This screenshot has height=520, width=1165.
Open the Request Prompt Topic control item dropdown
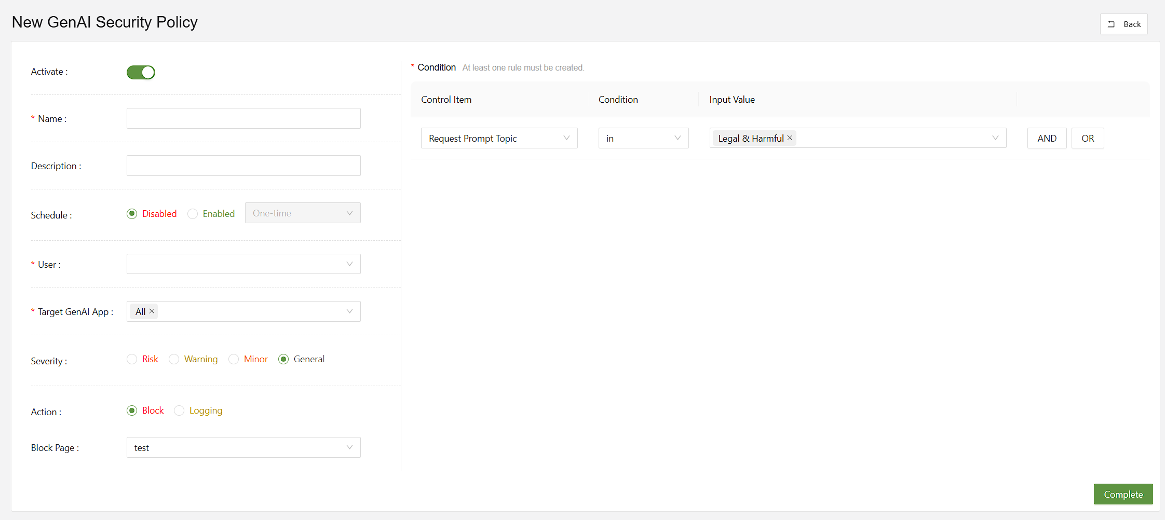tap(498, 138)
